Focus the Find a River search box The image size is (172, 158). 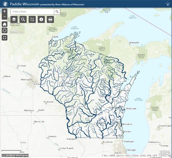click(x=32, y=12)
